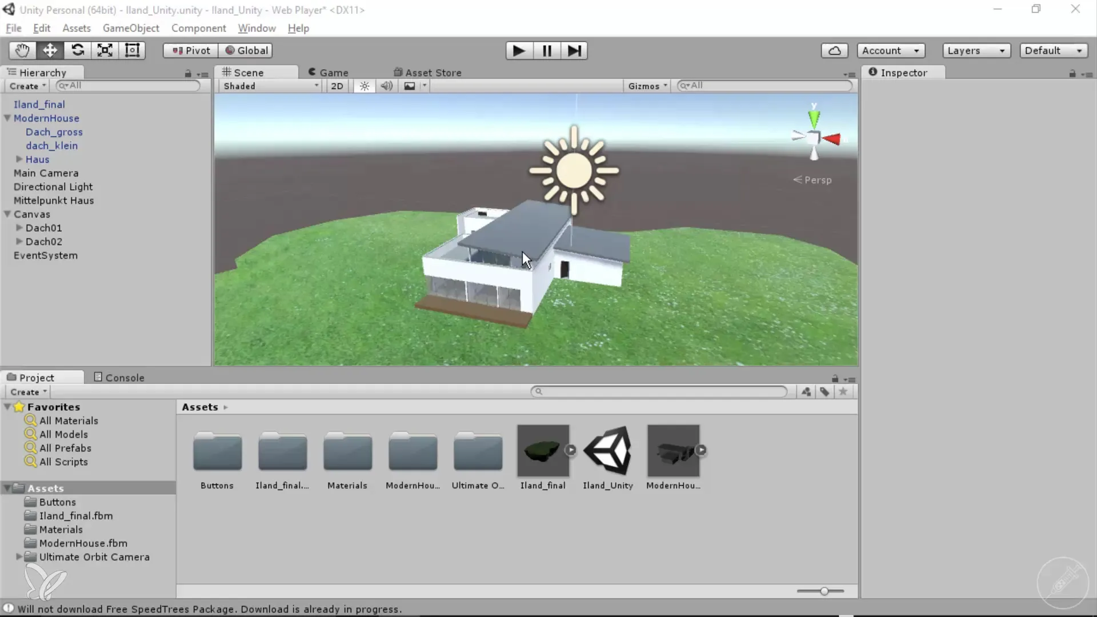The image size is (1097, 617).
Task: Open Scene view panel options menu
Action: pyautogui.click(x=850, y=74)
